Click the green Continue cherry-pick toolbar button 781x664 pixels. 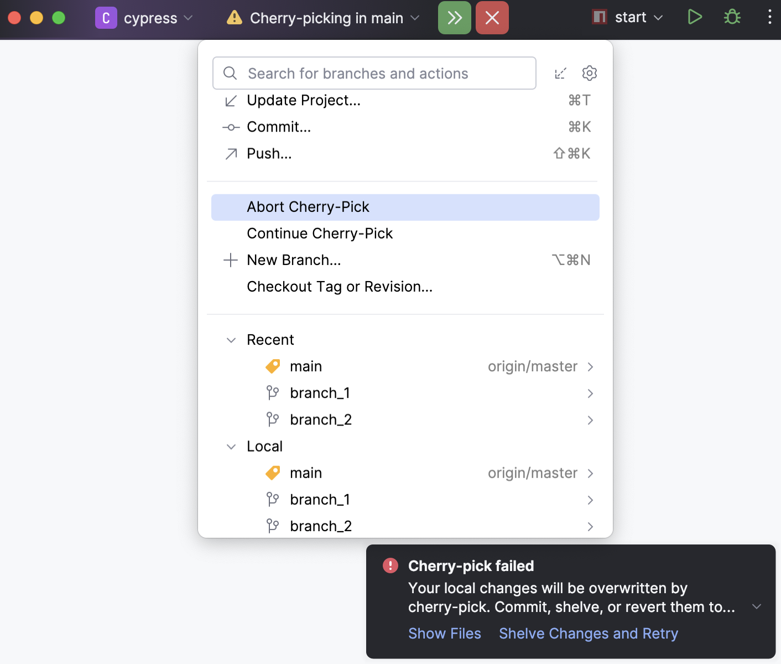pos(454,18)
